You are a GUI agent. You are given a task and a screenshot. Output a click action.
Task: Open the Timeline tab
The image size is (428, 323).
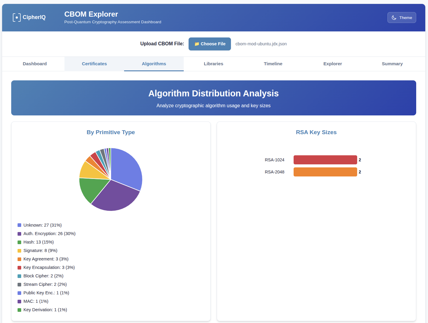pos(273,64)
